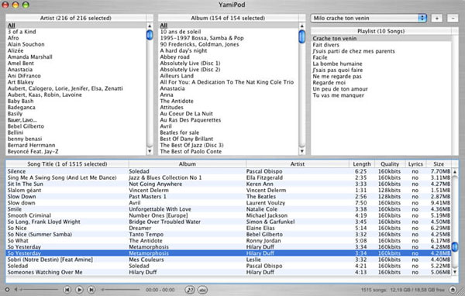This screenshot has height=296, width=465.
Task: Sort songs by the Length column header
Action: pyautogui.click(x=362, y=164)
